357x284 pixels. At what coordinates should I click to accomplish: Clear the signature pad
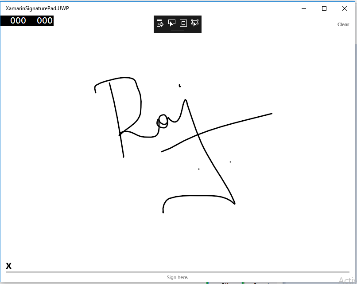343,24
